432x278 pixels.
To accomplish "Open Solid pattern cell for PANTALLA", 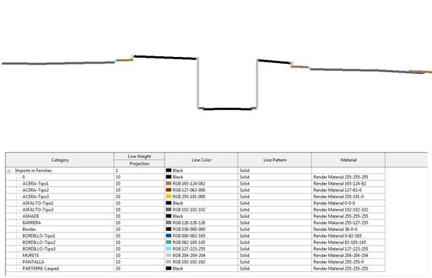I will [275, 262].
